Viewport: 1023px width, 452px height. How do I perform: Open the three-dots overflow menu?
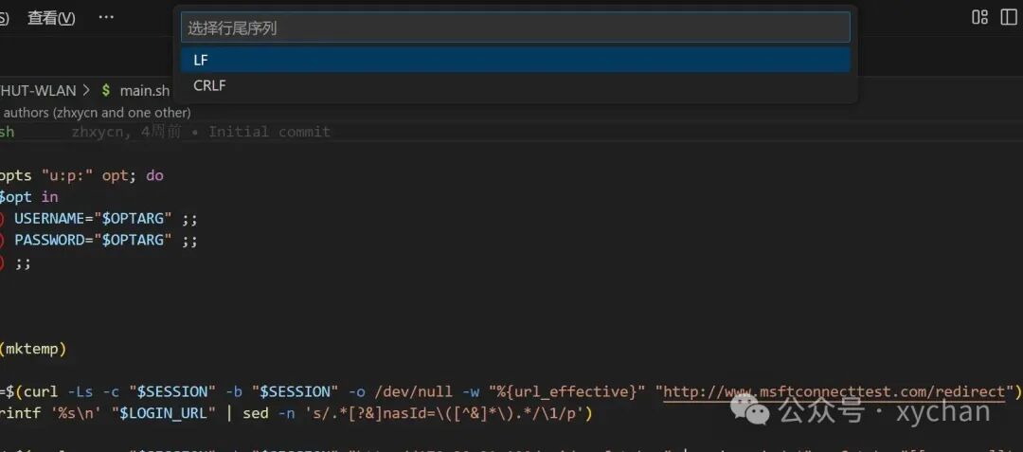pos(106,18)
